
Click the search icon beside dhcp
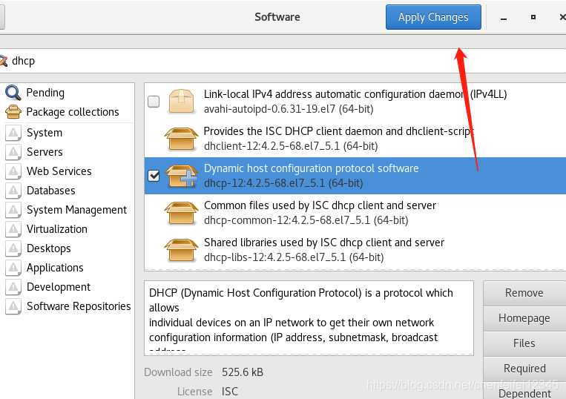3,61
